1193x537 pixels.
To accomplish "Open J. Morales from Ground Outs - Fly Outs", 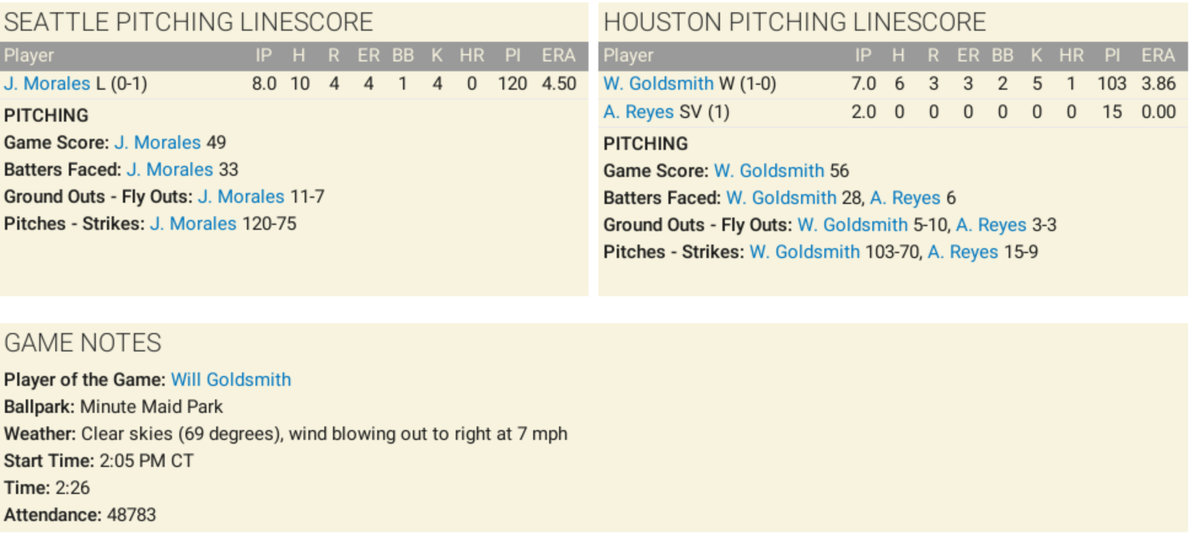I will pyautogui.click(x=241, y=197).
